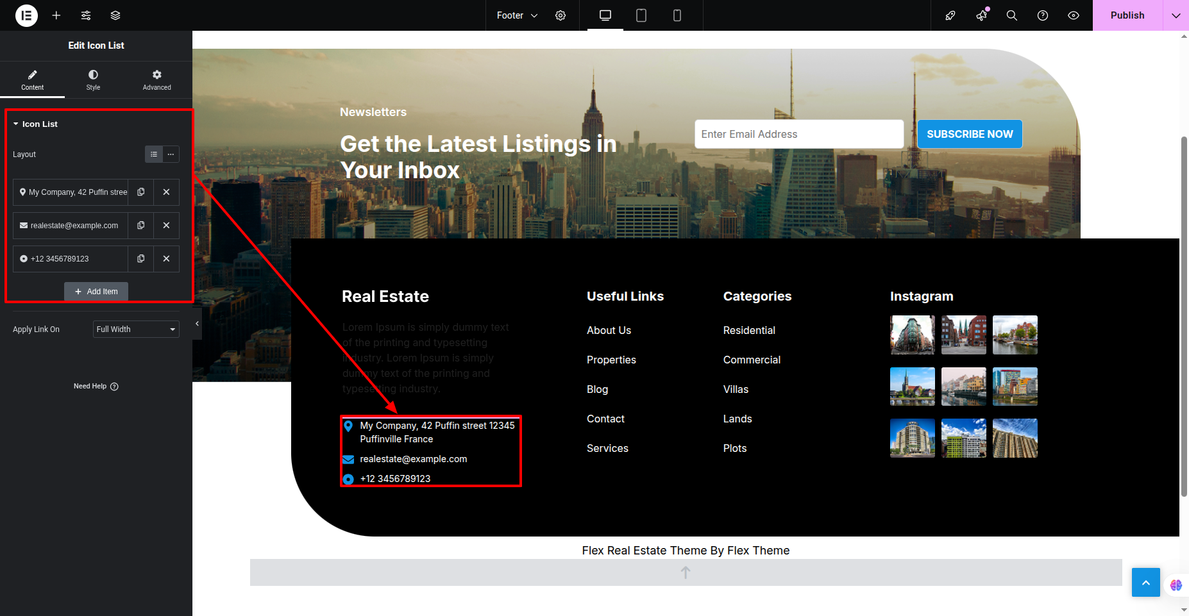This screenshot has width=1189, height=616.
Task: Open Footer page settings gear icon
Action: click(561, 15)
